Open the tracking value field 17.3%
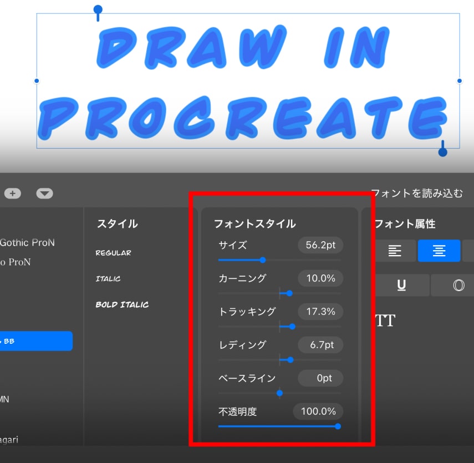The width and height of the screenshot is (474, 463). tap(320, 312)
